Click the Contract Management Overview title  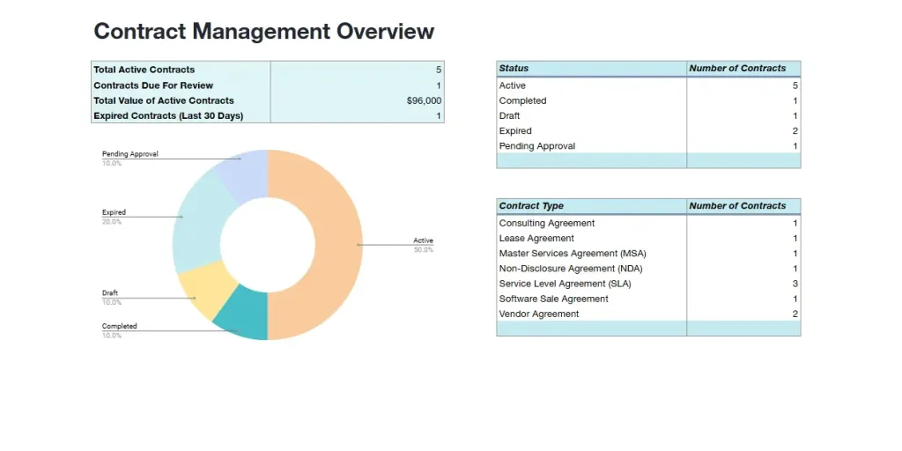coord(263,32)
